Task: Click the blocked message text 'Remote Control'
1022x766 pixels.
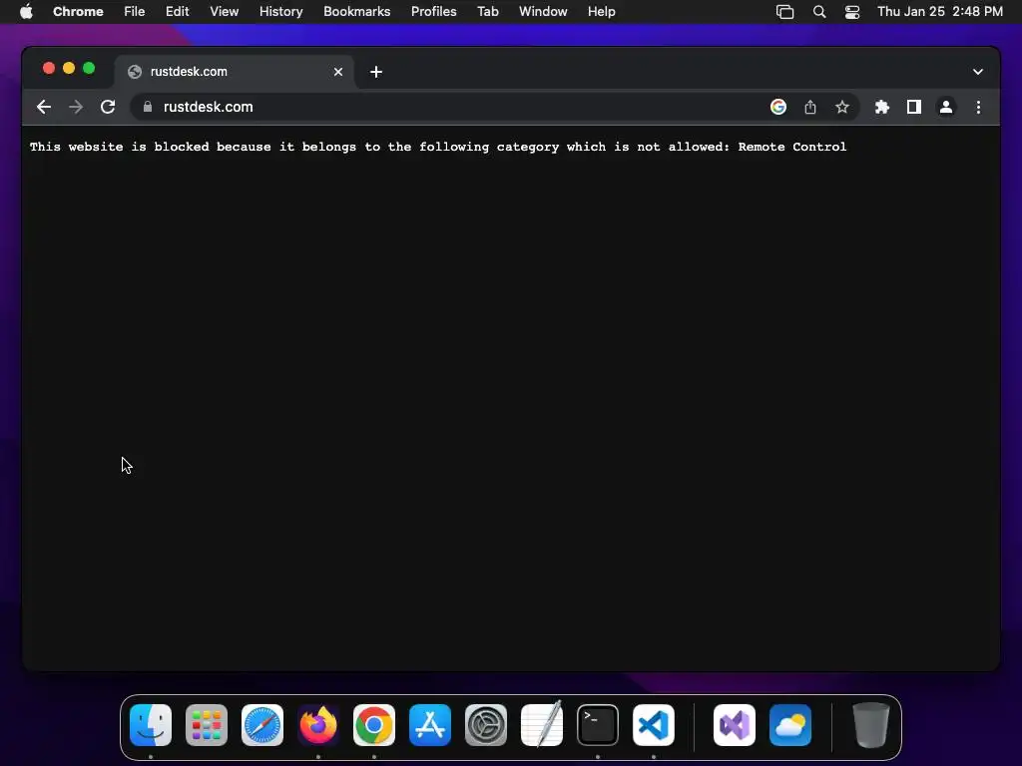Action: pyautogui.click(x=791, y=147)
